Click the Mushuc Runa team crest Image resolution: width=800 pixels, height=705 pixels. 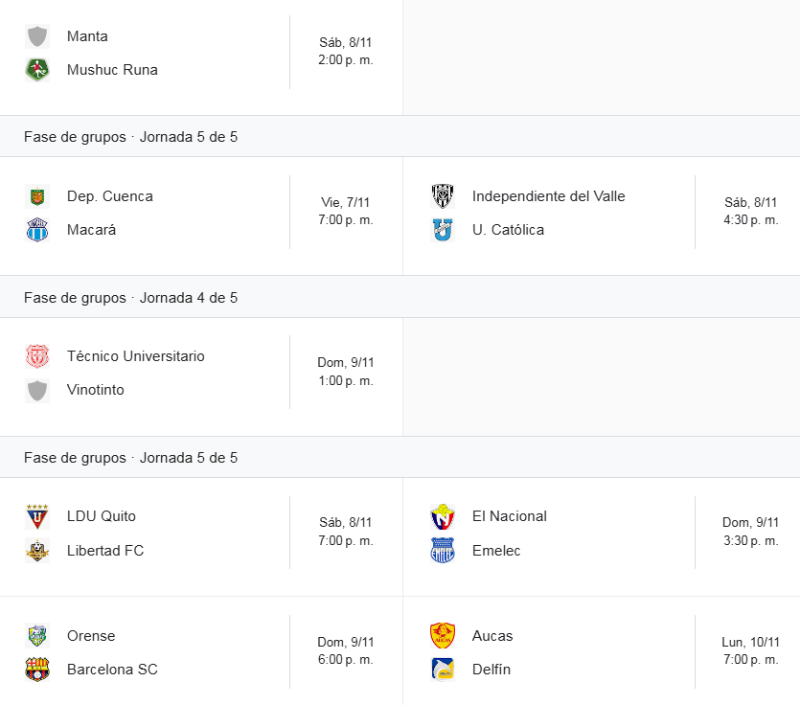(x=37, y=70)
